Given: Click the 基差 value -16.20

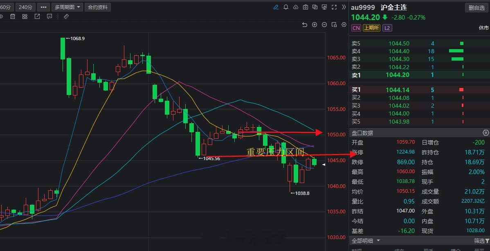Looking at the screenshot, I should [x=406, y=231].
